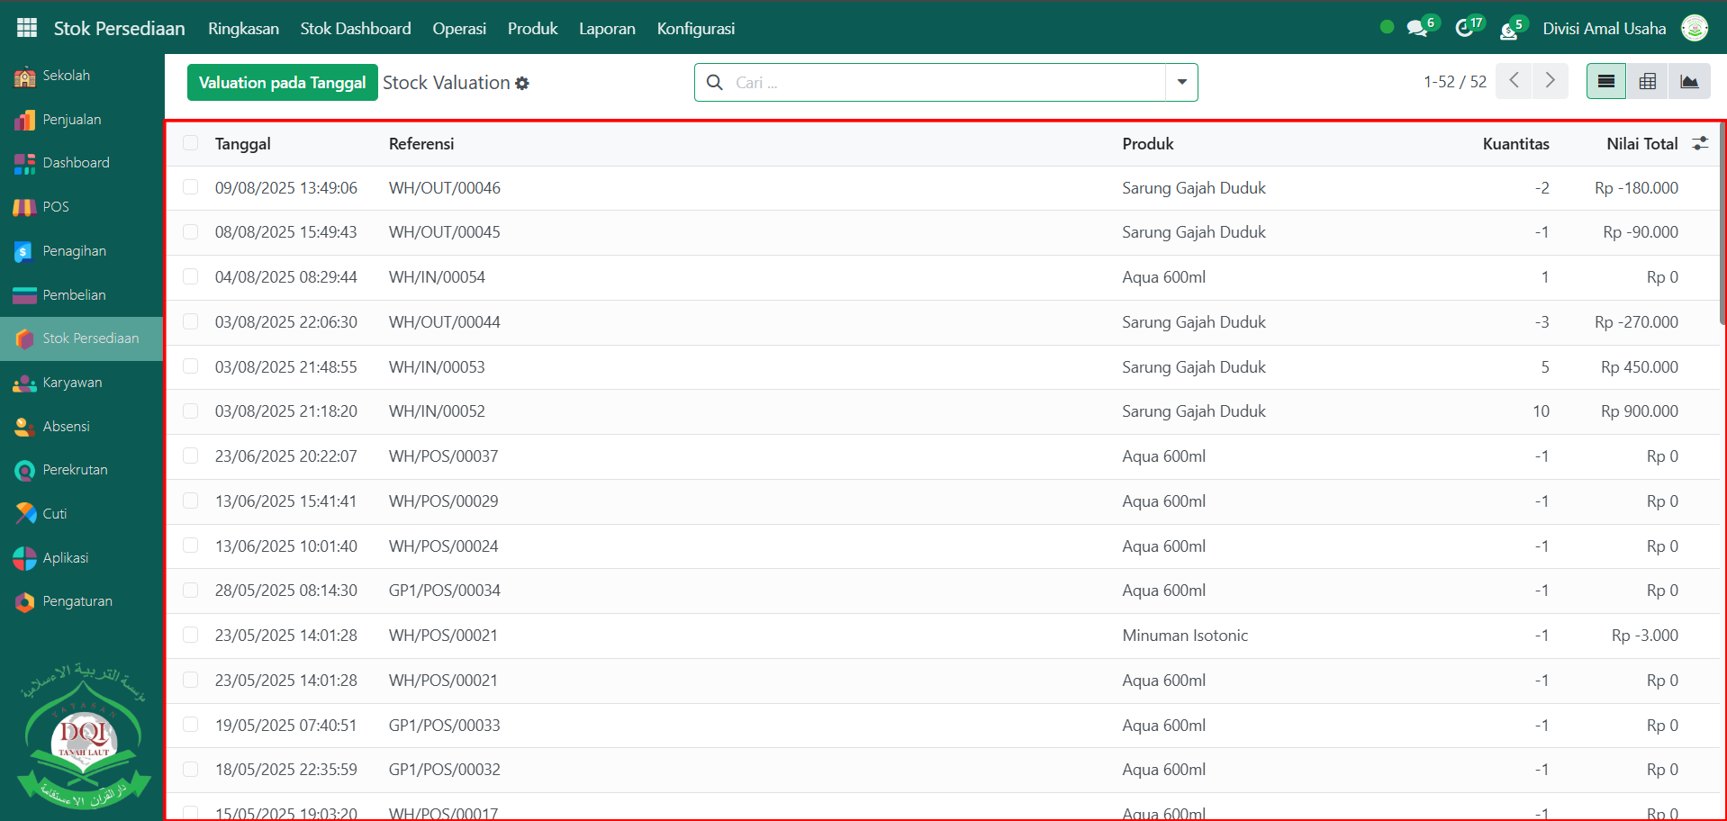The height and width of the screenshot is (821, 1727).
Task: Expand the search options dropdown arrow
Action: pyautogui.click(x=1181, y=83)
